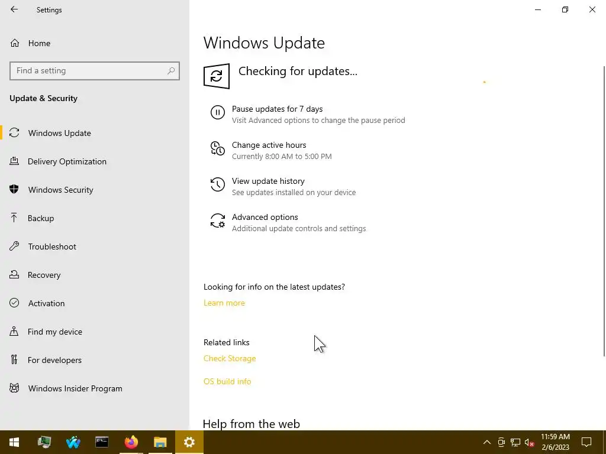Launch Firefox from the taskbar
The image size is (606, 454).
click(x=131, y=442)
